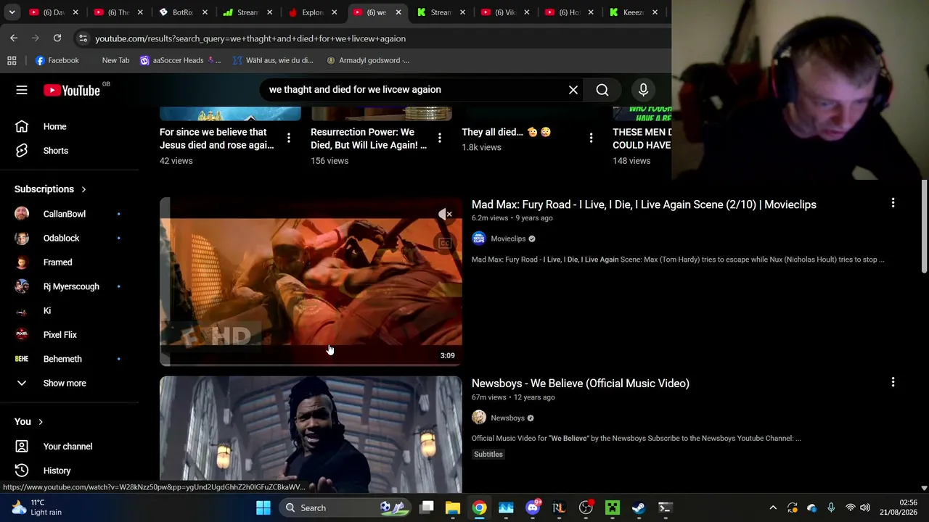This screenshot has width=929, height=522.
Task: Unmute the Mad Max preview thumbnail
Action: pyautogui.click(x=446, y=214)
